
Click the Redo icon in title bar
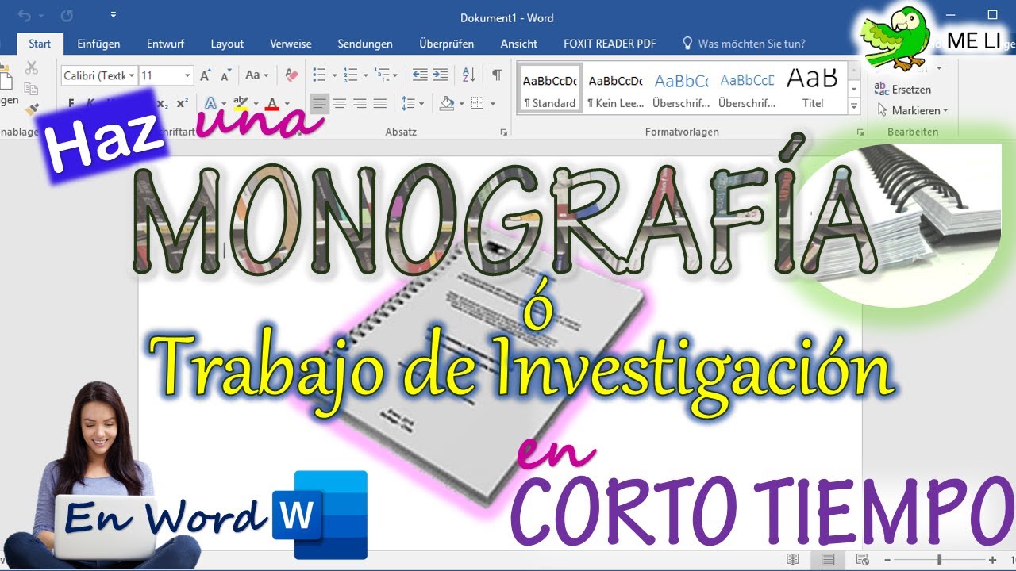point(67,15)
